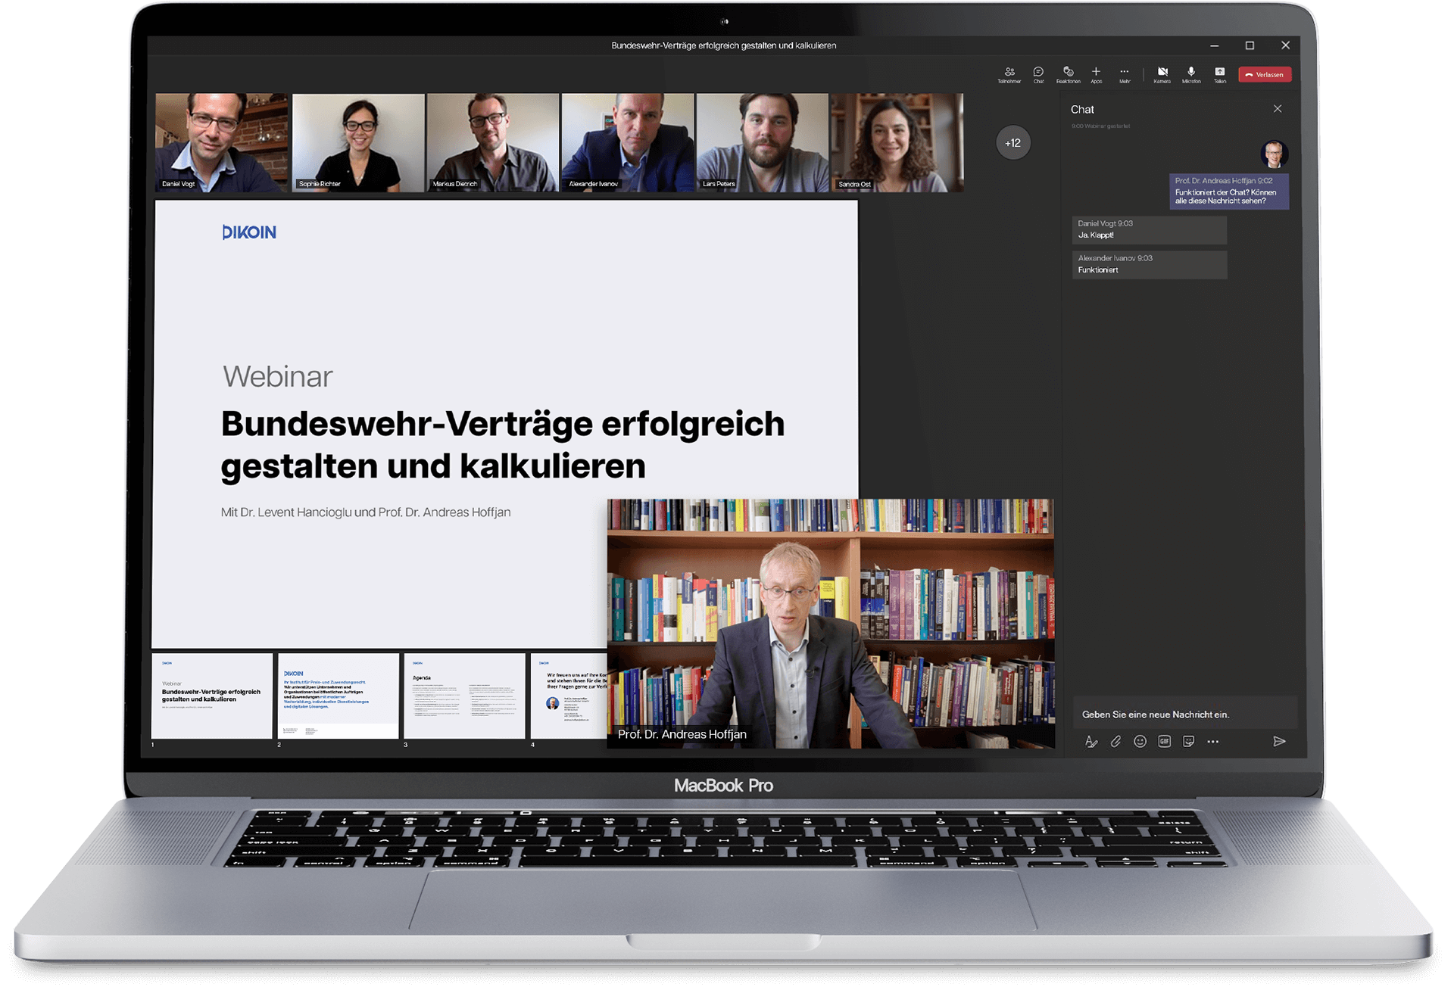Viewport: 1454px width, 987px height.
Task: Click the message 'Funktioniert der Chat?'
Action: pyautogui.click(x=1229, y=191)
